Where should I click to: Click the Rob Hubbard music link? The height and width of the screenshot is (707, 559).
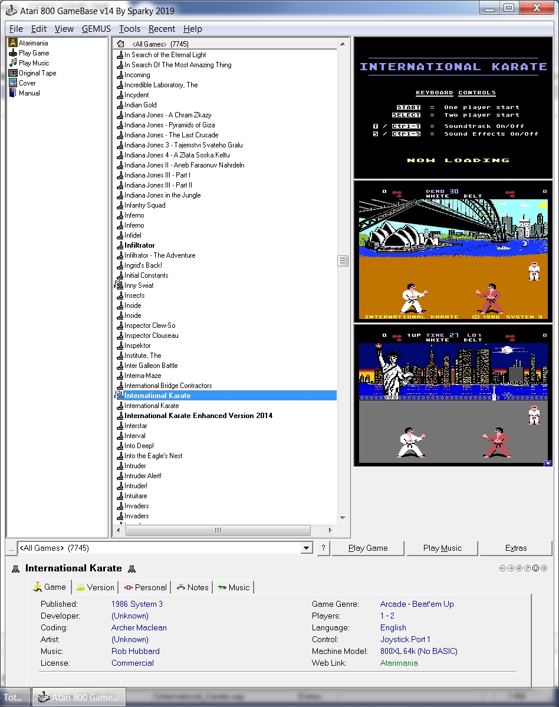pyautogui.click(x=135, y=651)
